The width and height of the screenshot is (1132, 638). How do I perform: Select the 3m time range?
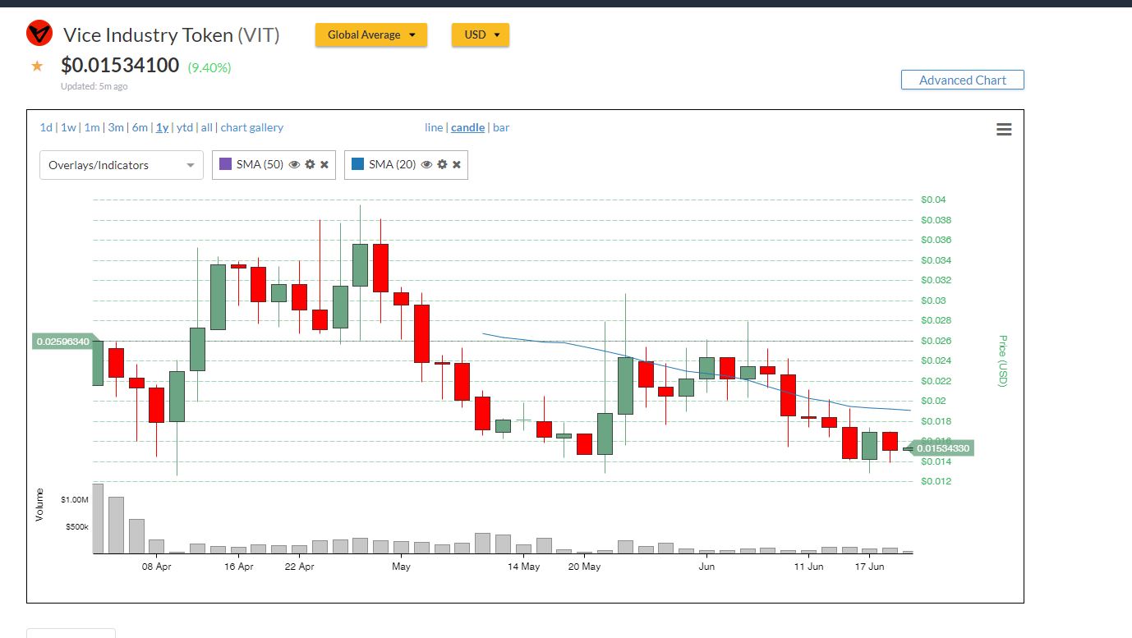(116, 127)
